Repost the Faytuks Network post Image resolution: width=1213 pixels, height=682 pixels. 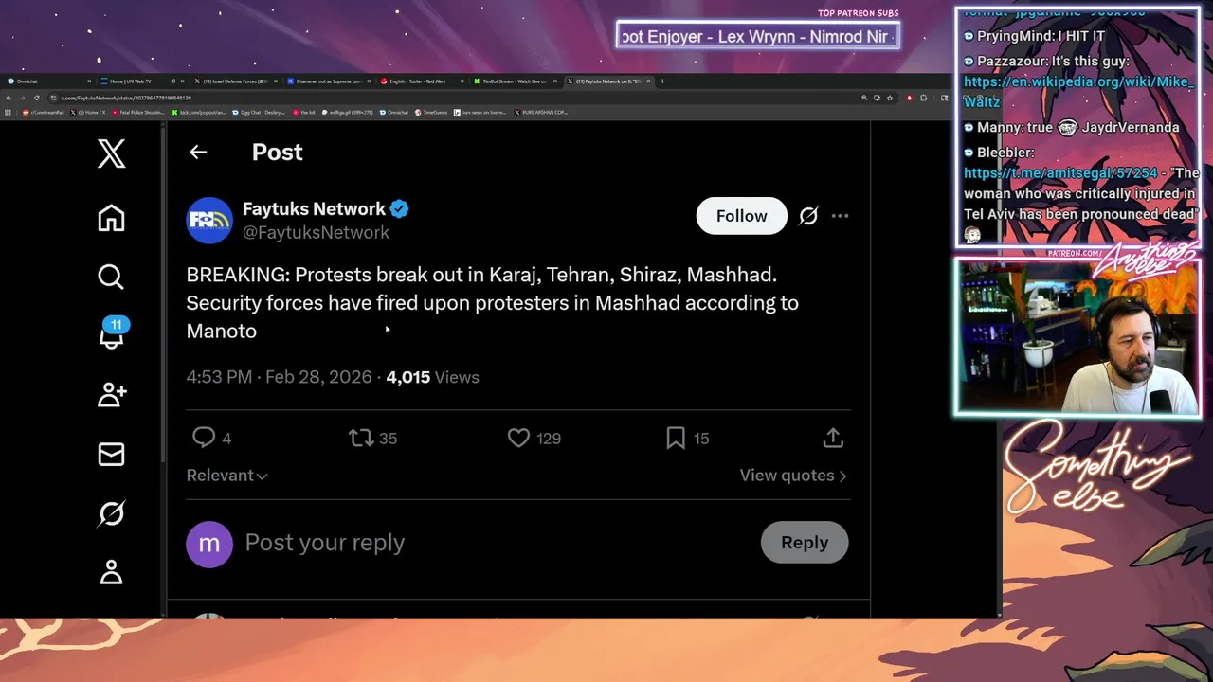(x=361, y=438)
